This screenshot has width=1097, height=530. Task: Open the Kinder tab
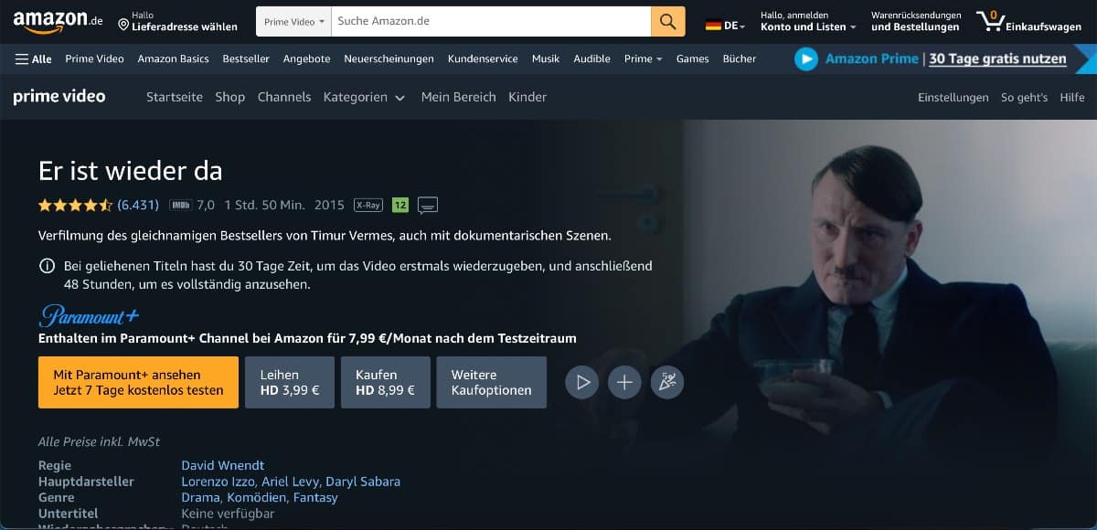click(x=527, y=97)
